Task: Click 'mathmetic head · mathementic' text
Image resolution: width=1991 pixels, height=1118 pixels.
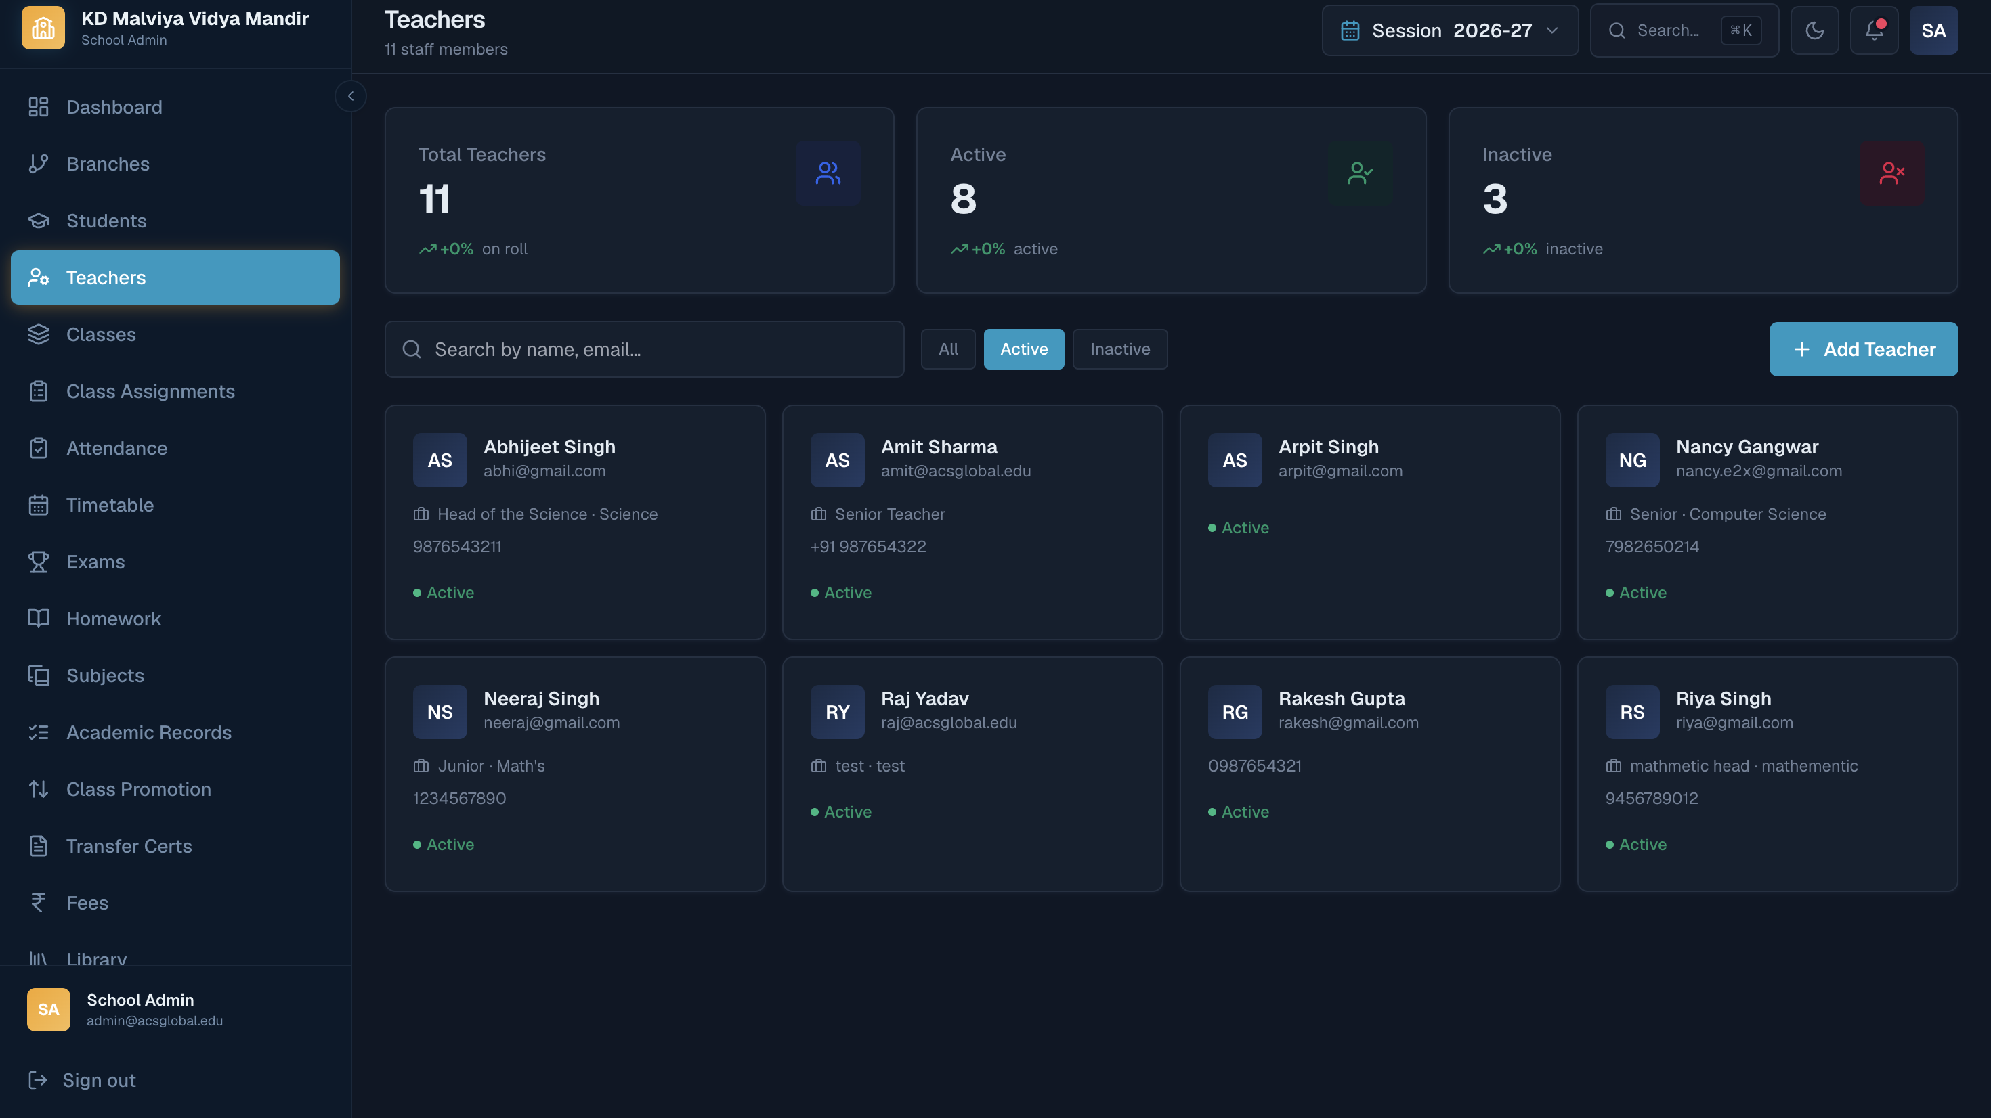Action: pos(1744,767)
